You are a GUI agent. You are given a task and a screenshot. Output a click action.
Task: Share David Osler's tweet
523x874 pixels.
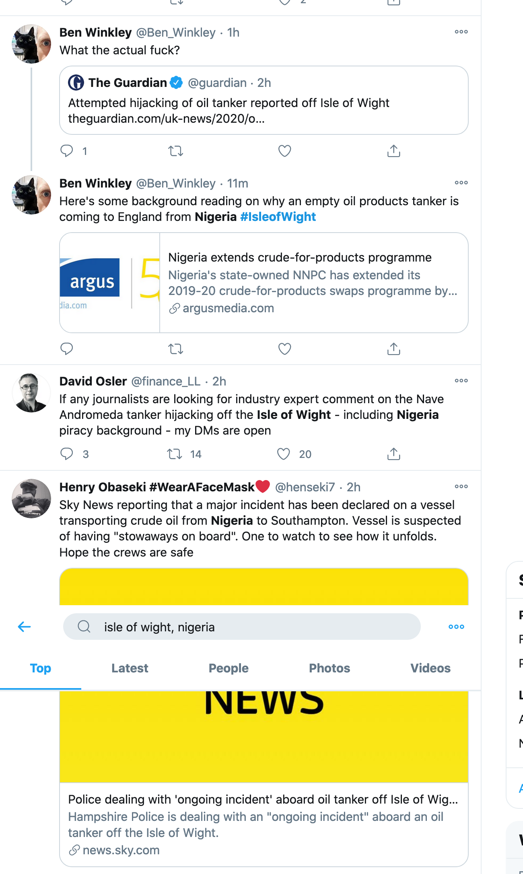click(x=393, y=454)
